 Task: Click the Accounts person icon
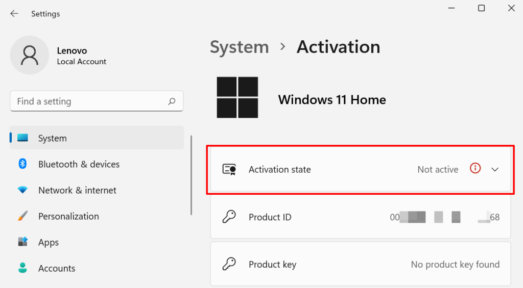[x=22, y=268]
